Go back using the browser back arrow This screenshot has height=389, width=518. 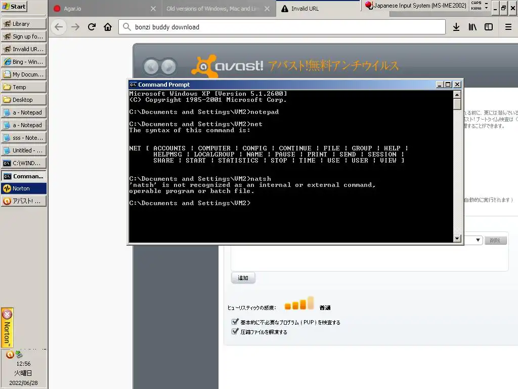pos(59,27)
